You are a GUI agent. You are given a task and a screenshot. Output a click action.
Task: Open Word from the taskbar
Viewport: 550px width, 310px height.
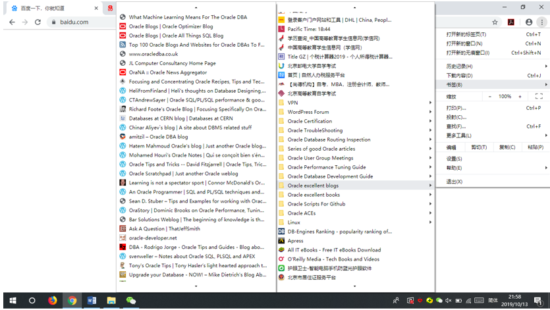click(92, 301)
